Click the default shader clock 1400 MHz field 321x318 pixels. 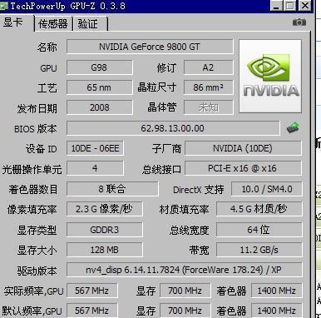[276, 311]
